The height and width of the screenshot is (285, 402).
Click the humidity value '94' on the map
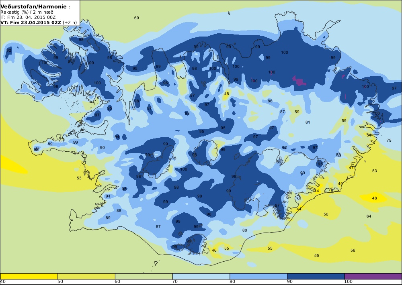(117, 137)
